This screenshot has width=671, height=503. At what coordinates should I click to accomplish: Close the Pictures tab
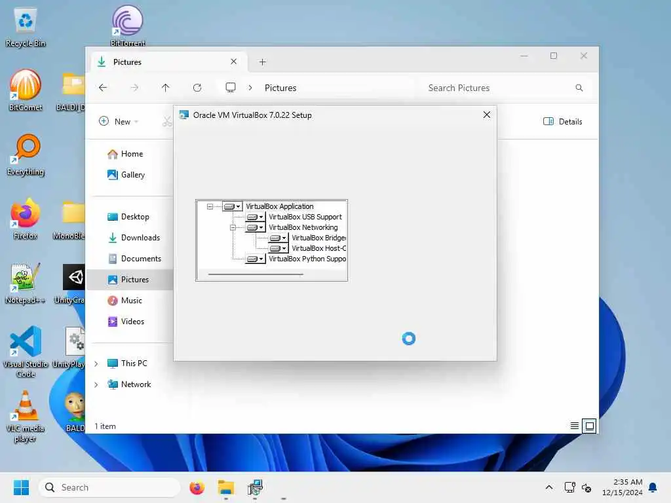tap(234, 62)
